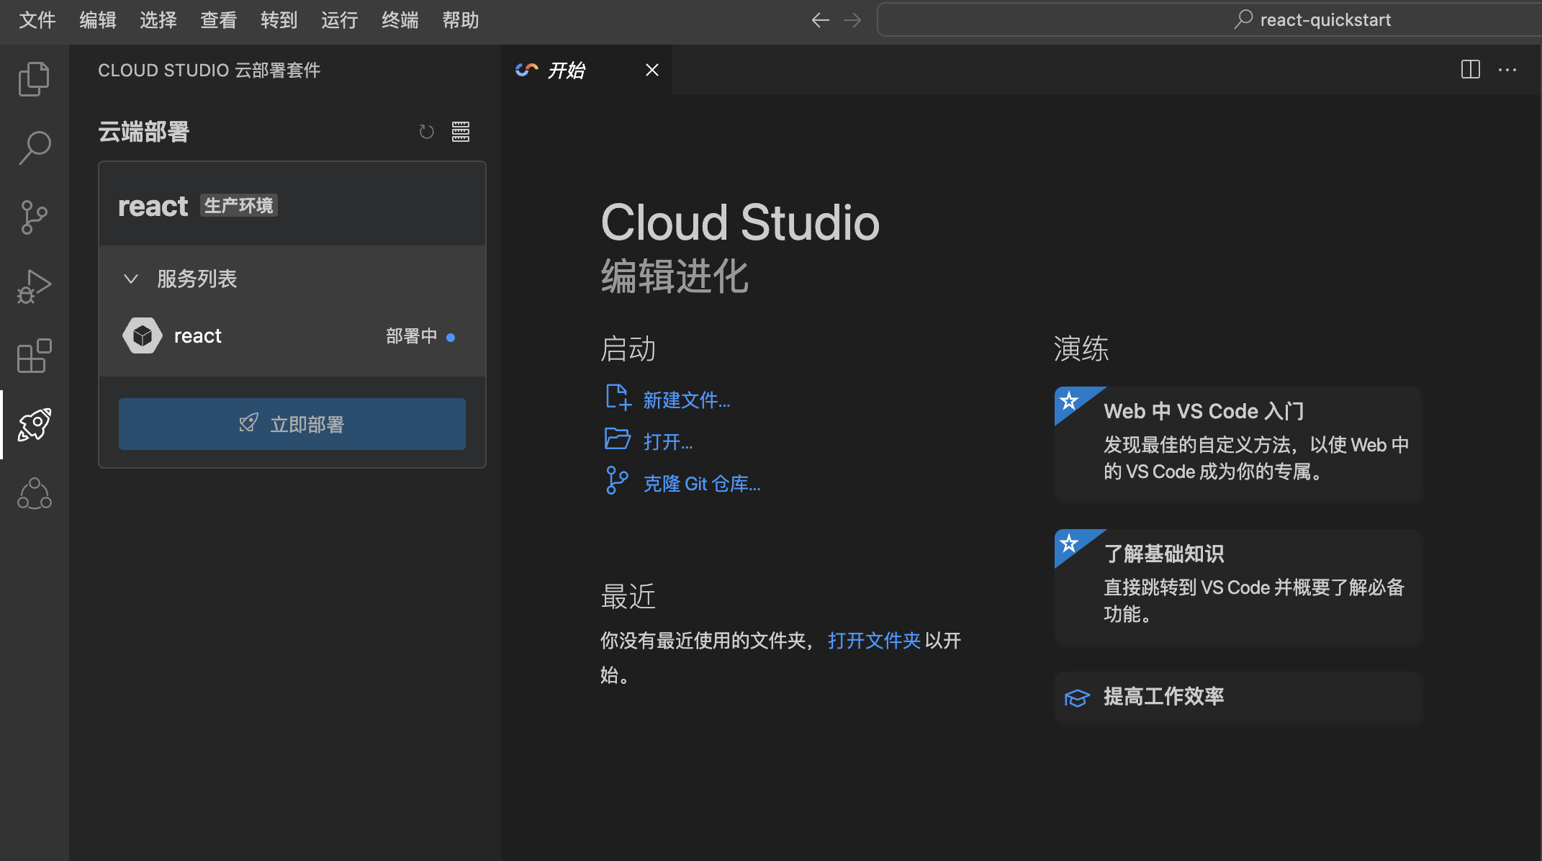Open the 提高工作效率 walkthrough
Viewport: 1542px width, 861px height.
pyautogui.click(x=1237, y=697)
